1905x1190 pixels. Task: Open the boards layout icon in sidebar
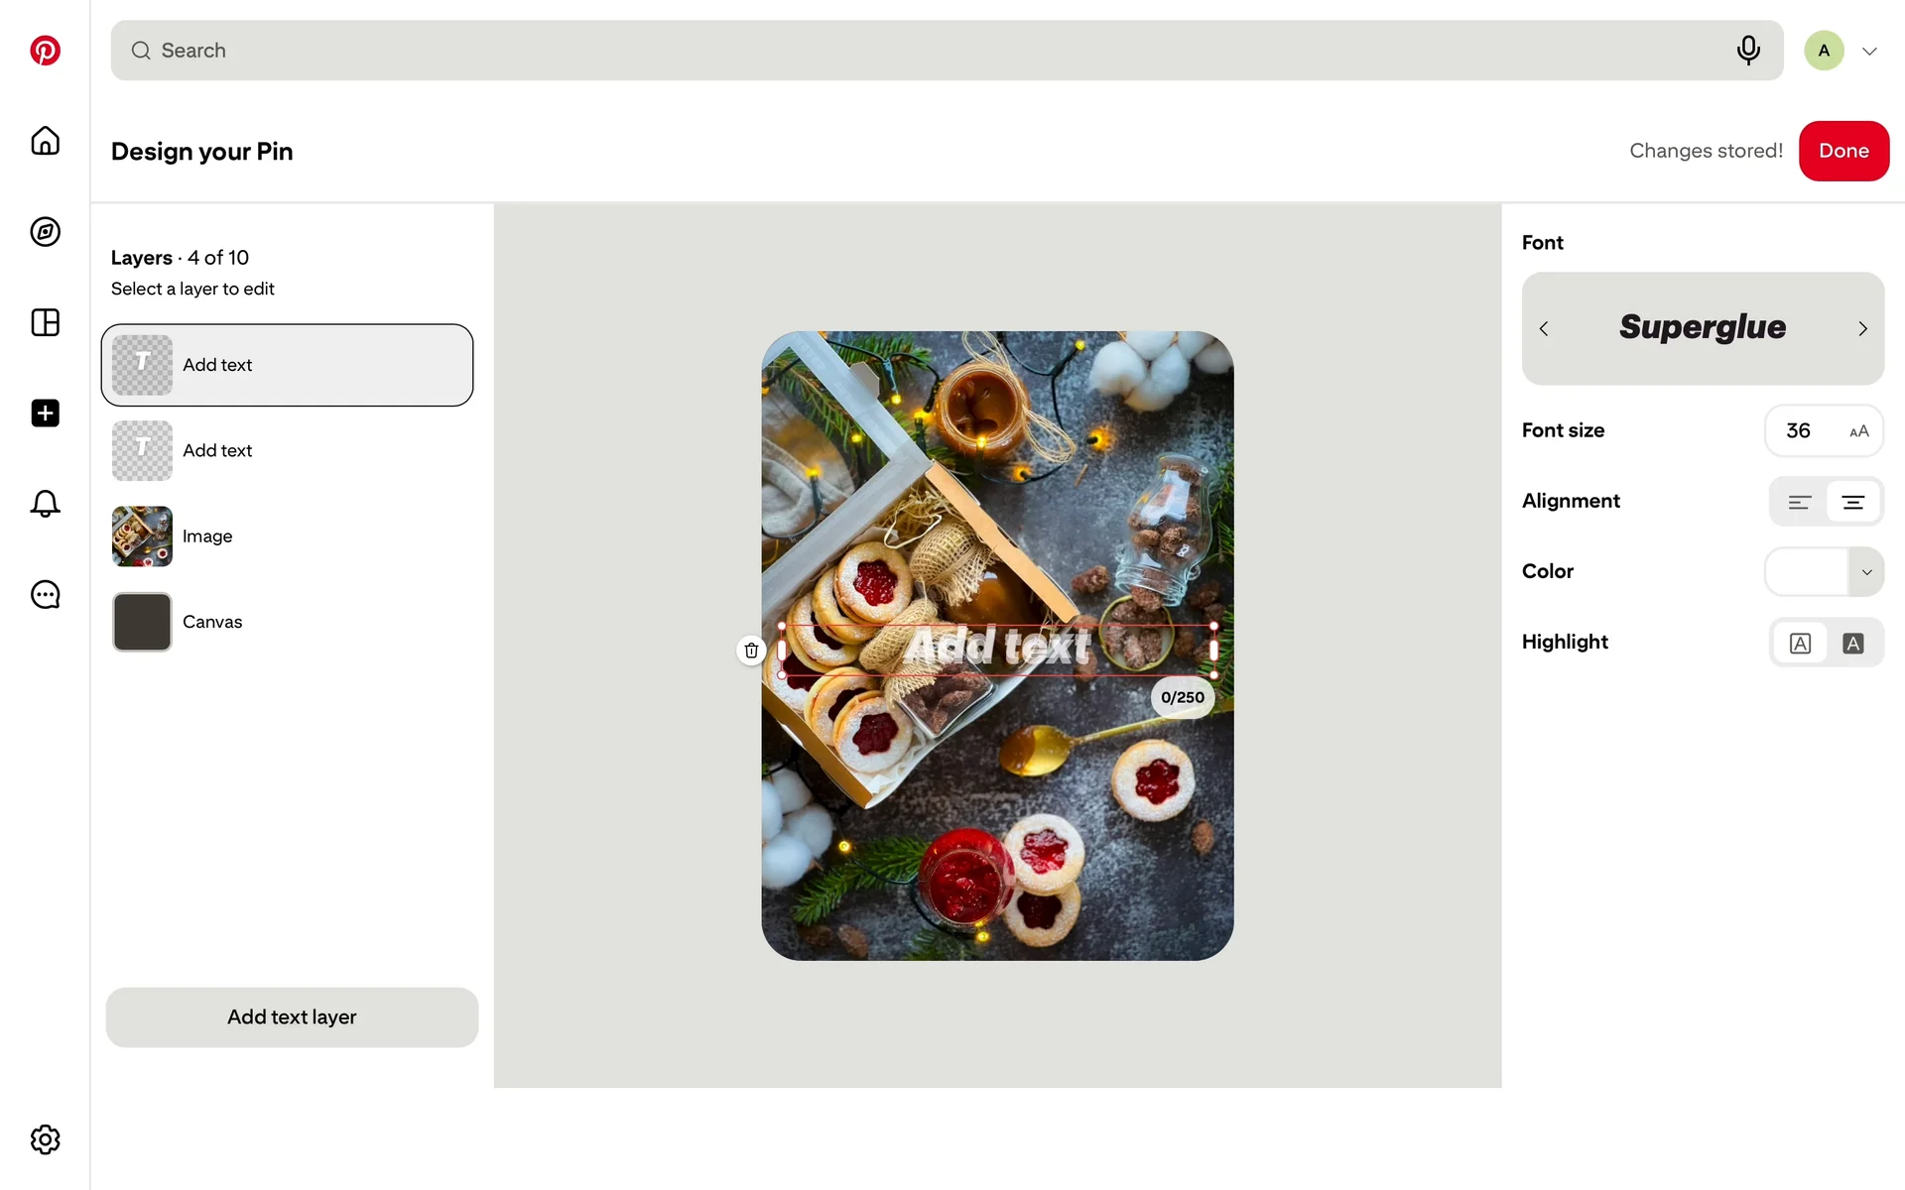coord(45,322)
